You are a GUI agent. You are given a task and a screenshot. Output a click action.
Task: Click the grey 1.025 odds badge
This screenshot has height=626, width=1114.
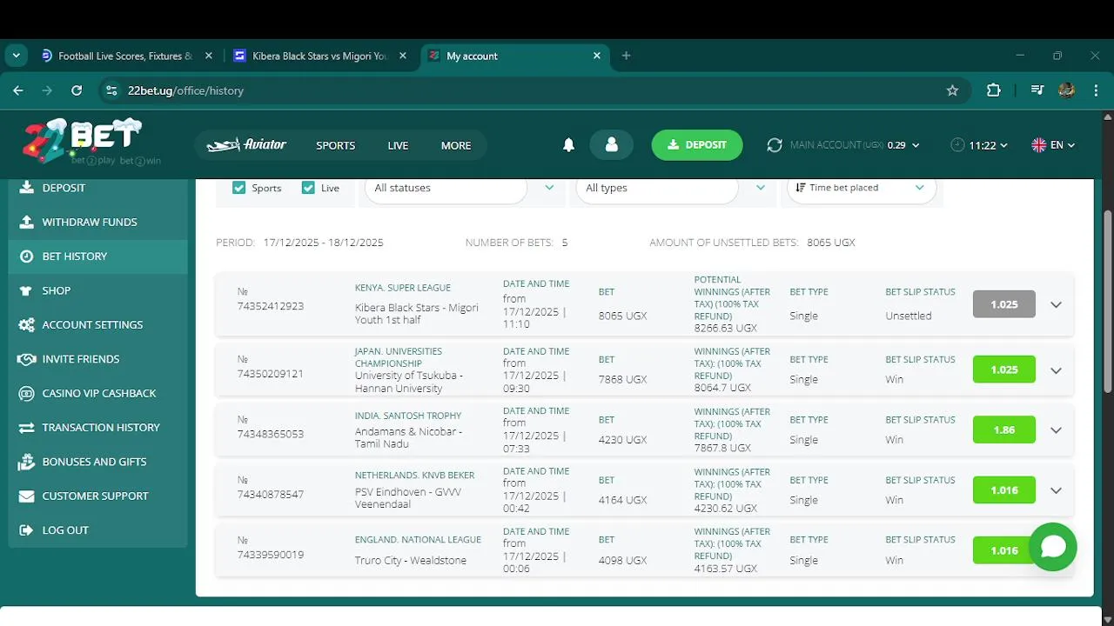click(x=1004, y=304)
